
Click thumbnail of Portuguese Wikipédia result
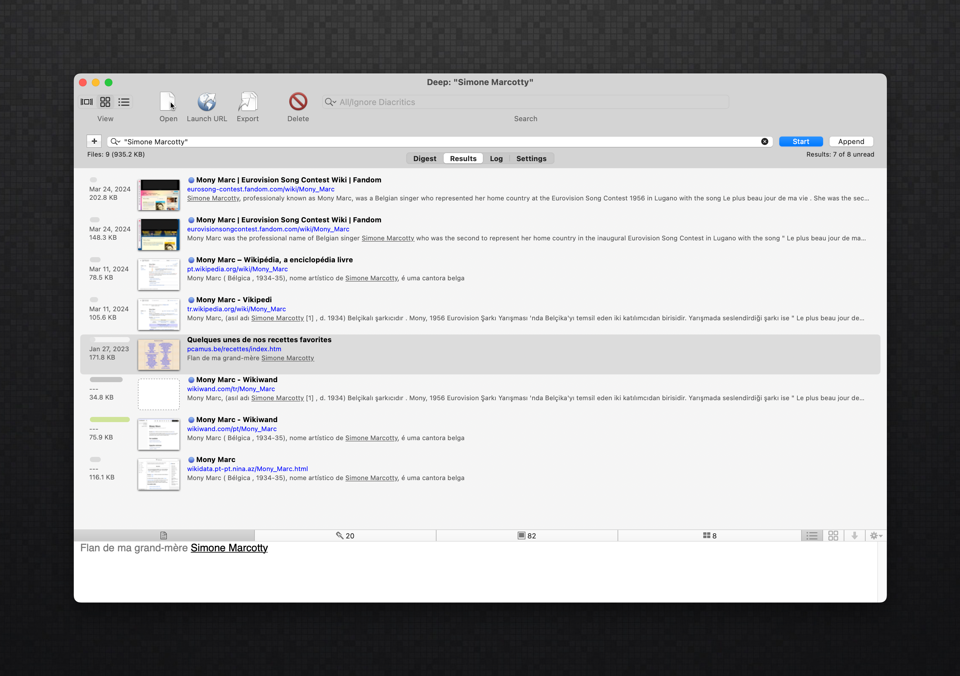coord(159,275)
